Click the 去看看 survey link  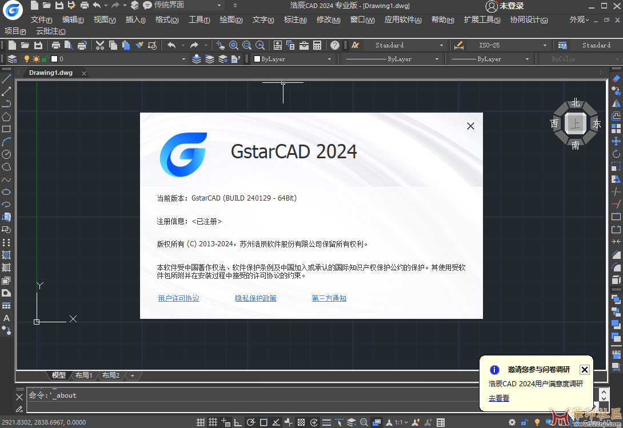click(x=498, y=398)
